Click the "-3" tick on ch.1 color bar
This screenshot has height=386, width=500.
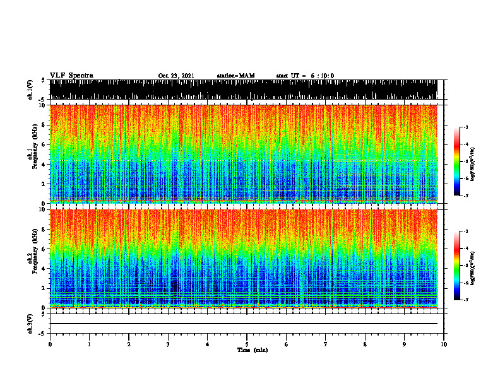[x=466, y=127]
